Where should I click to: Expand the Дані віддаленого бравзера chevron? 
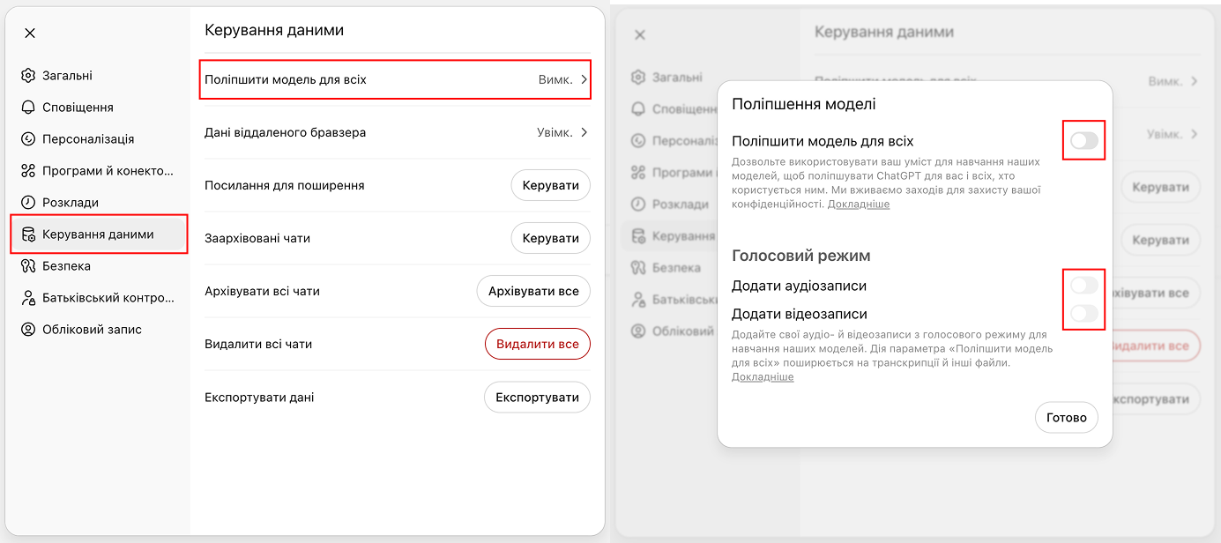pyautogui.click(x=583, y=132)
